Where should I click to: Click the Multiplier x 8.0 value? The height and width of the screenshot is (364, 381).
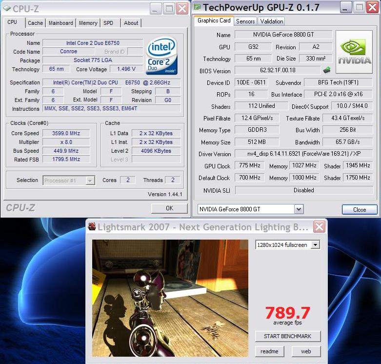tap(66, 142)
